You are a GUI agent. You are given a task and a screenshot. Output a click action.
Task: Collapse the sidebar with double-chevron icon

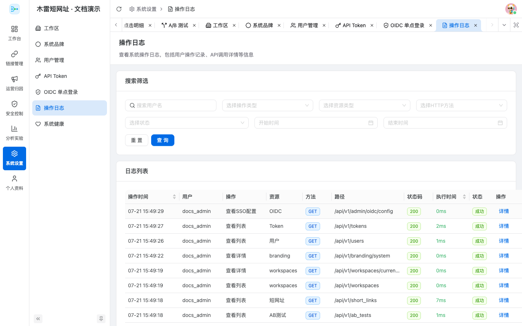pyautogui.click(x=38, y=319)
